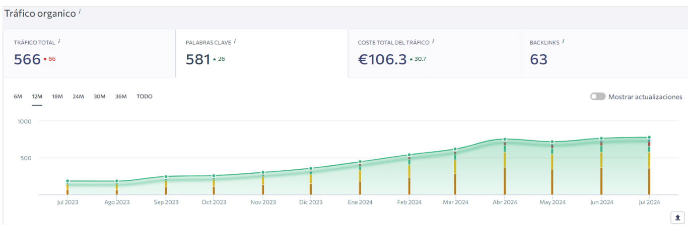
Task: Click the Abr 2024 data point
Action: click(x=505, y=139)
